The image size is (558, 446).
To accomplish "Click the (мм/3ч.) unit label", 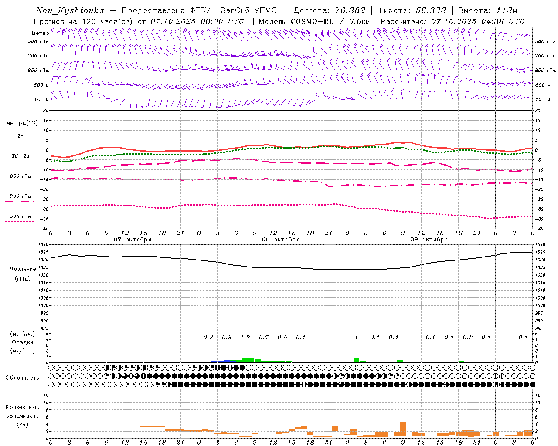I will tap(22, 334).
